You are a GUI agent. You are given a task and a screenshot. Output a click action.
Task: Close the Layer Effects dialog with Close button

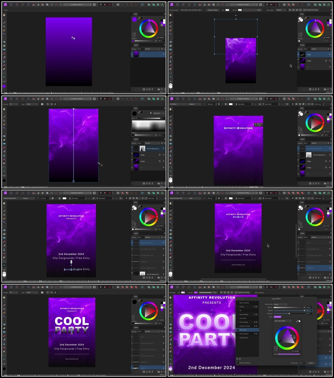pyautogui.click(x=311, y=363)
